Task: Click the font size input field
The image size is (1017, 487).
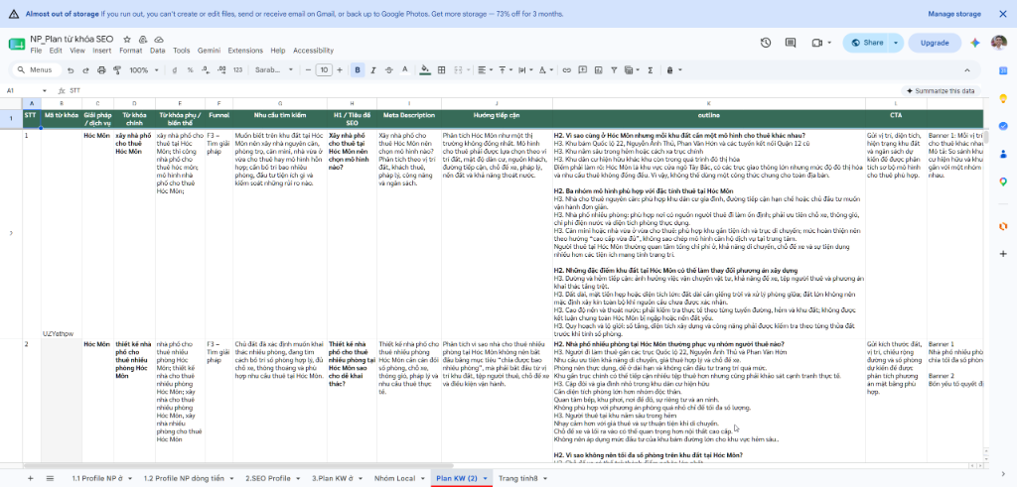Action: point(325,70)
